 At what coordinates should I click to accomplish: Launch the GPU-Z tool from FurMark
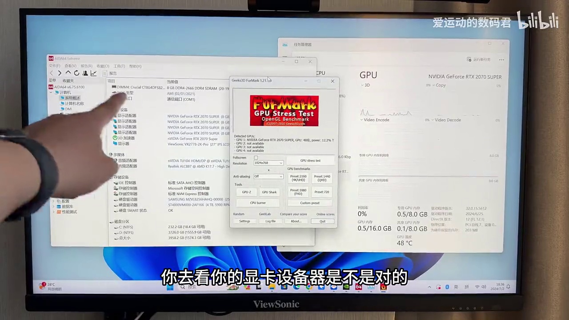pos(247,192)
